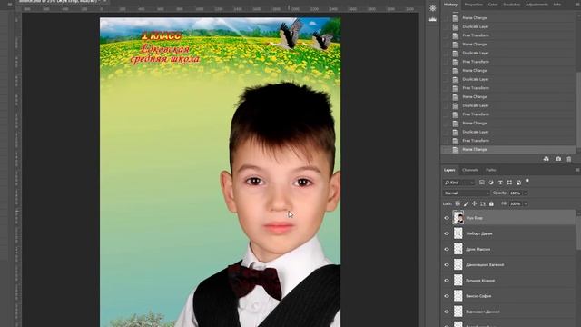Select the Ксения layer row
Viewport: 581px width, 327px height.
coord(508,281)
